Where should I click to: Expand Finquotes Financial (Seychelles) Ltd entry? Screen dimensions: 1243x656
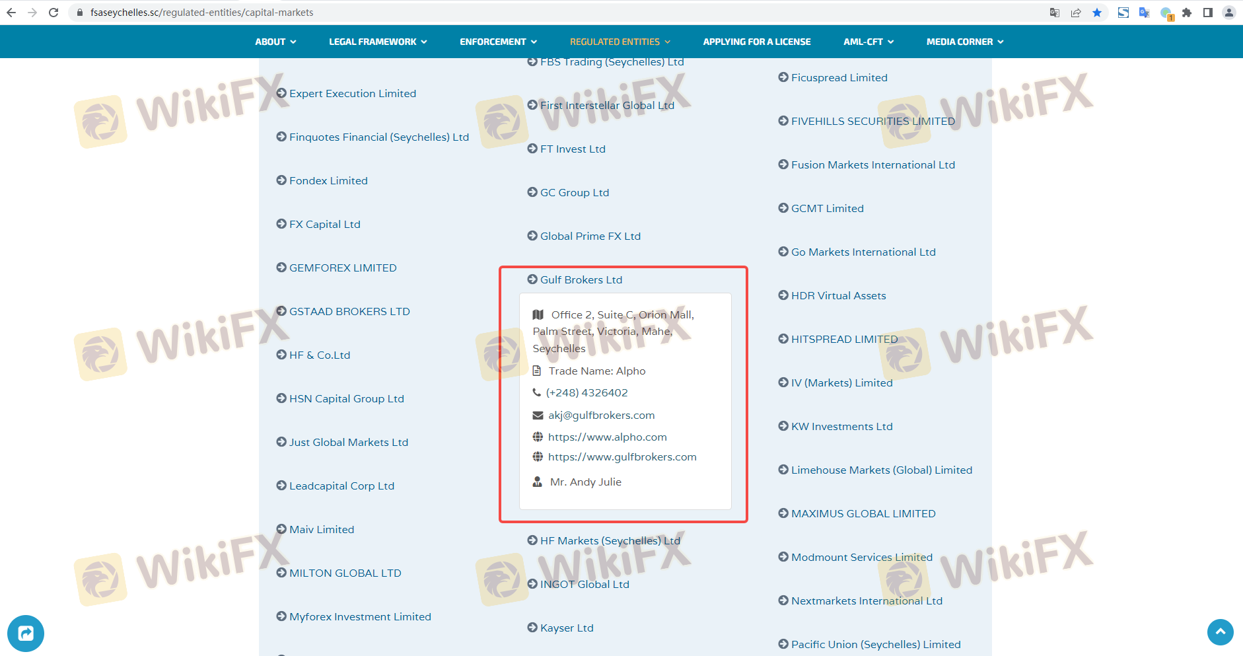(379, 137)
